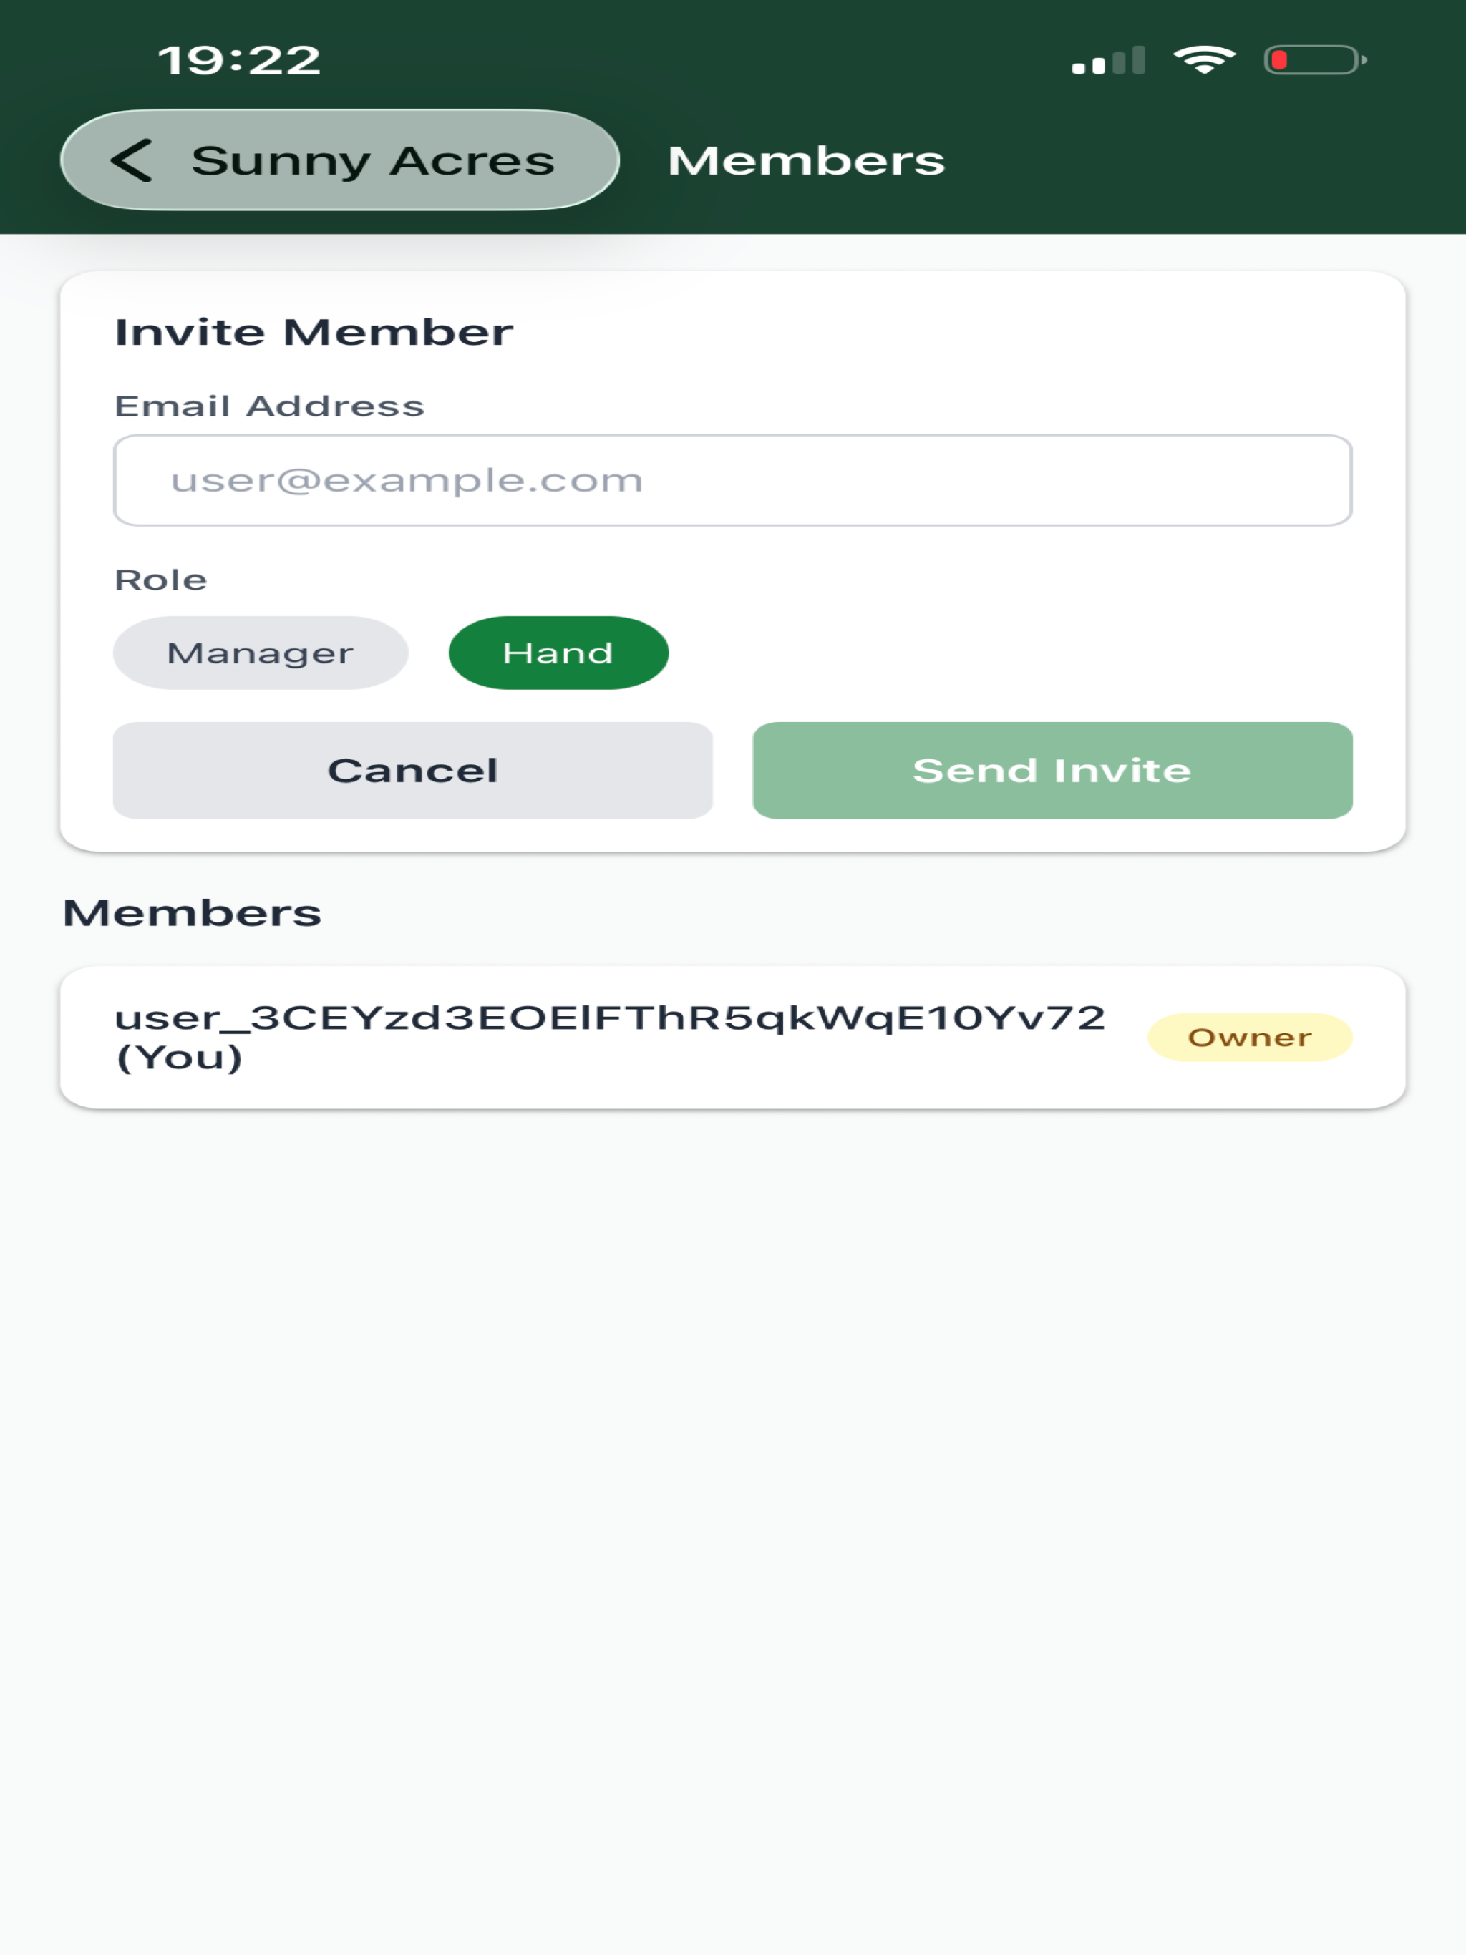Tap the back chevron arrow icon
The height and width of the screenshot is (1955, 1466).
(x=131, y=161)
